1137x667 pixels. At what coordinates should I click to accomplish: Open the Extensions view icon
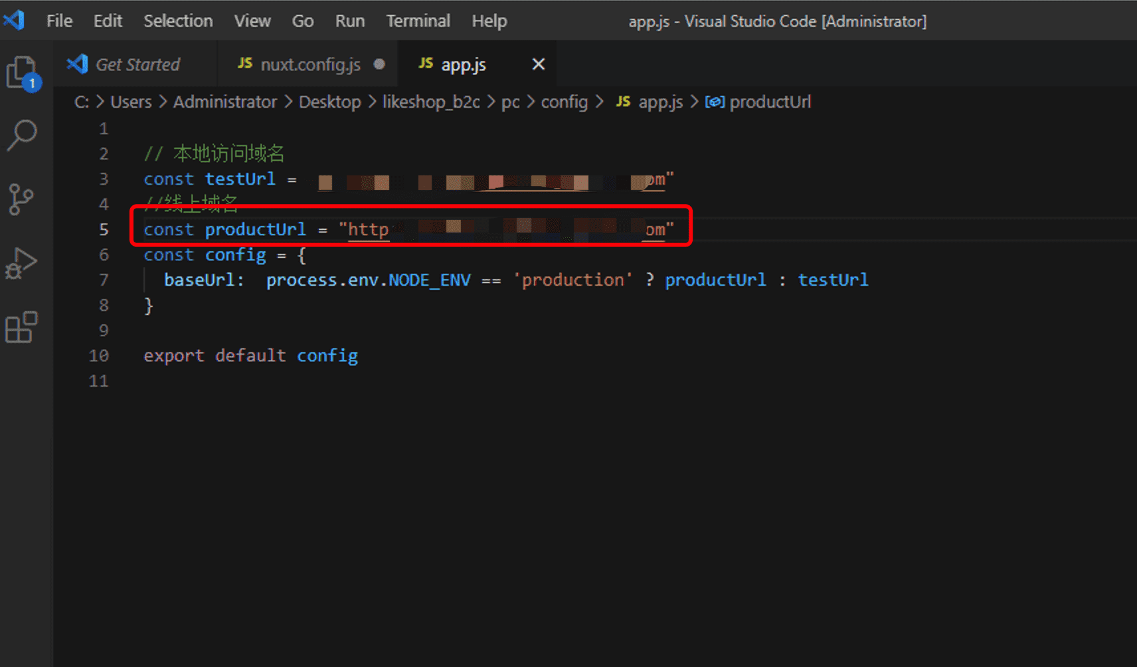pos(21,327)
